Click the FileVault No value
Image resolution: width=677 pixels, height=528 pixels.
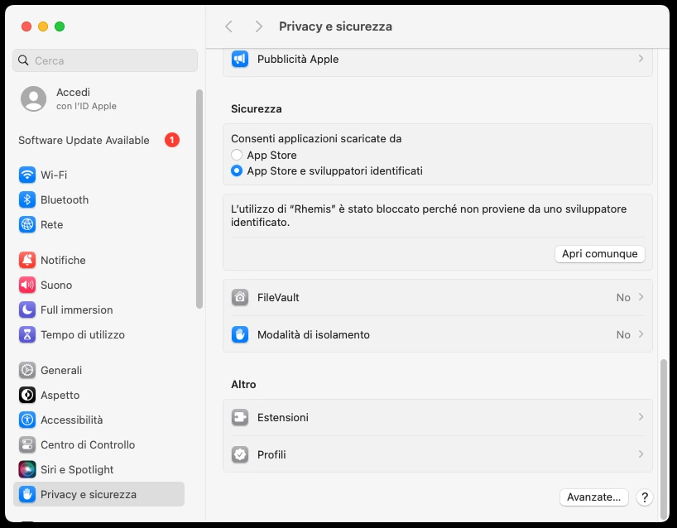click(623, 297)
